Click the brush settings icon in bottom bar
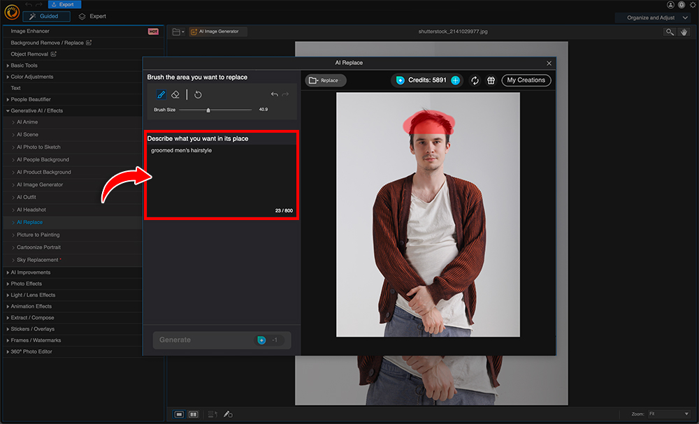699x424 pixels. [228, 414]
